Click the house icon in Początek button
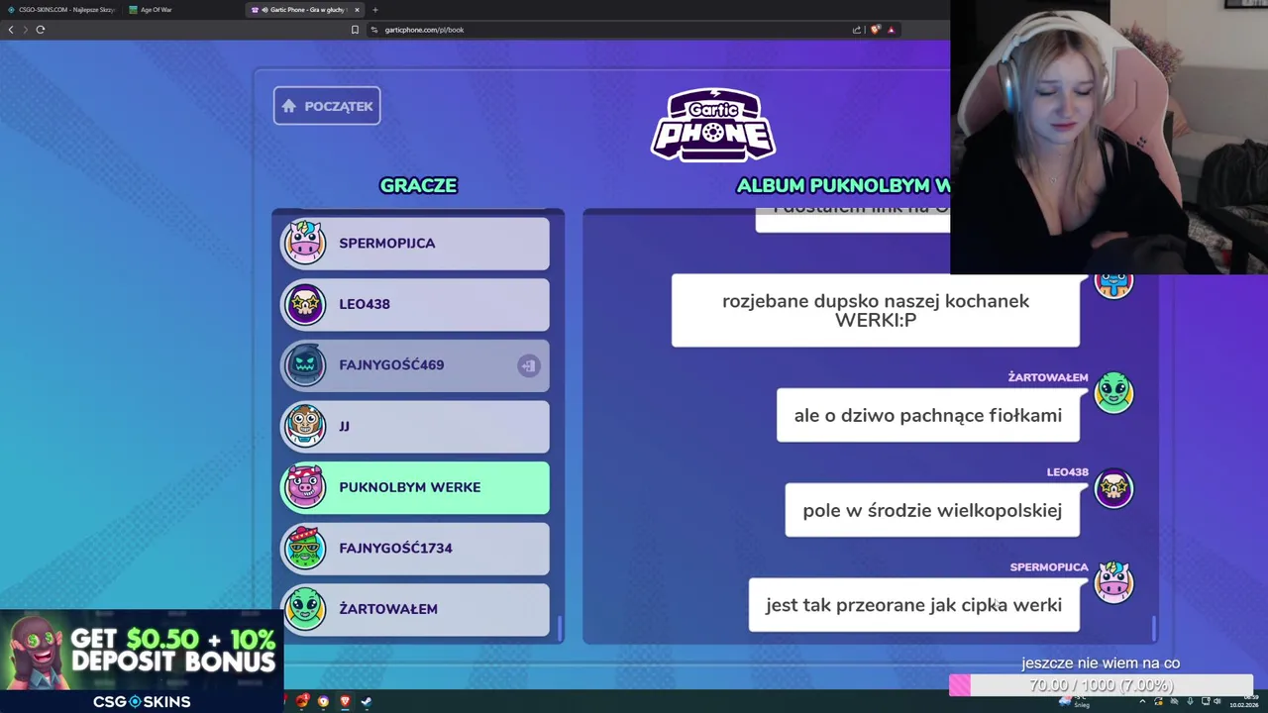Image resolution: width=1268 pixels, height=713 pixels. (289, 106)
